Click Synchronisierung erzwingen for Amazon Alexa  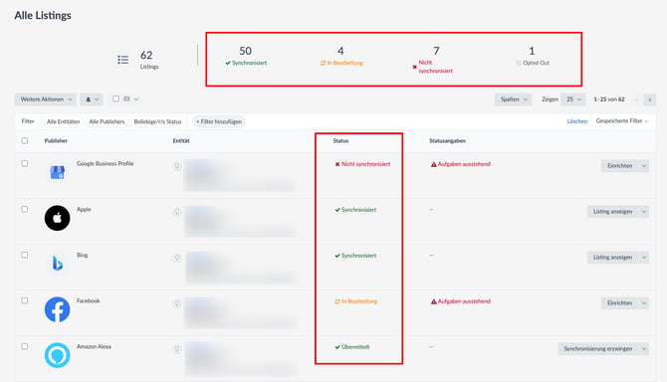598,349
